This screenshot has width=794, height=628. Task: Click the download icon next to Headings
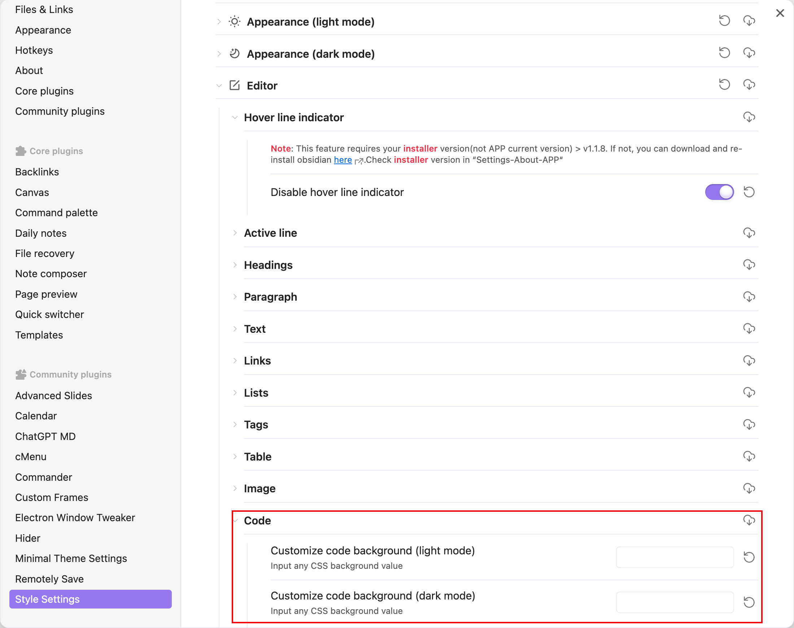749,265
